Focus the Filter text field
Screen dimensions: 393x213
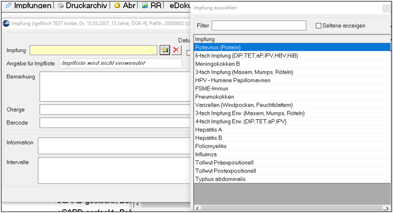click(259, 25)
